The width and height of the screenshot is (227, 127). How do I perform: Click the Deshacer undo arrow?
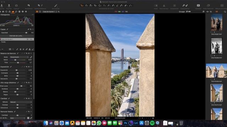[39, 6]
